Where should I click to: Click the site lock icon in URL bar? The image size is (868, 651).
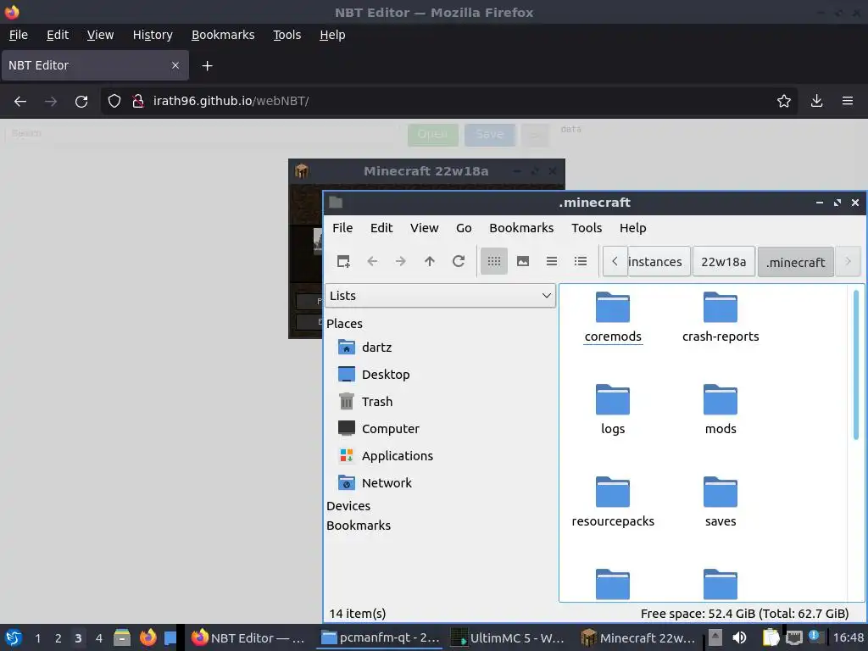[x=138, y=102]
